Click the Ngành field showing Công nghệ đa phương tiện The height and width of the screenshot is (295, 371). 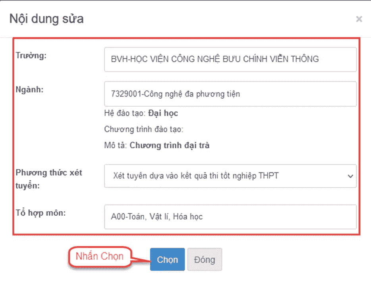pyautogui.click(x=230, y=94)
